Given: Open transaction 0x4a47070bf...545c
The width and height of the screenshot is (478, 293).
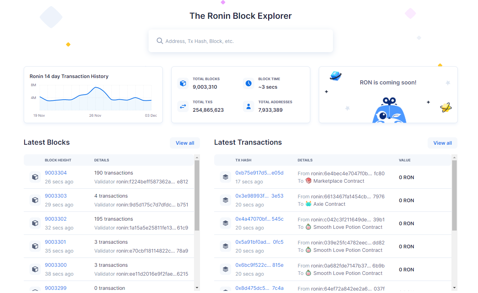Looking at the screenshot, I should pyautogui.click(x=259, y=219).
